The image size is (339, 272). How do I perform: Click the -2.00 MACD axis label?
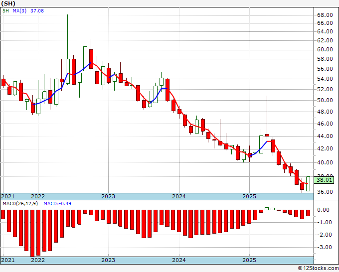[x=324, y=235]
